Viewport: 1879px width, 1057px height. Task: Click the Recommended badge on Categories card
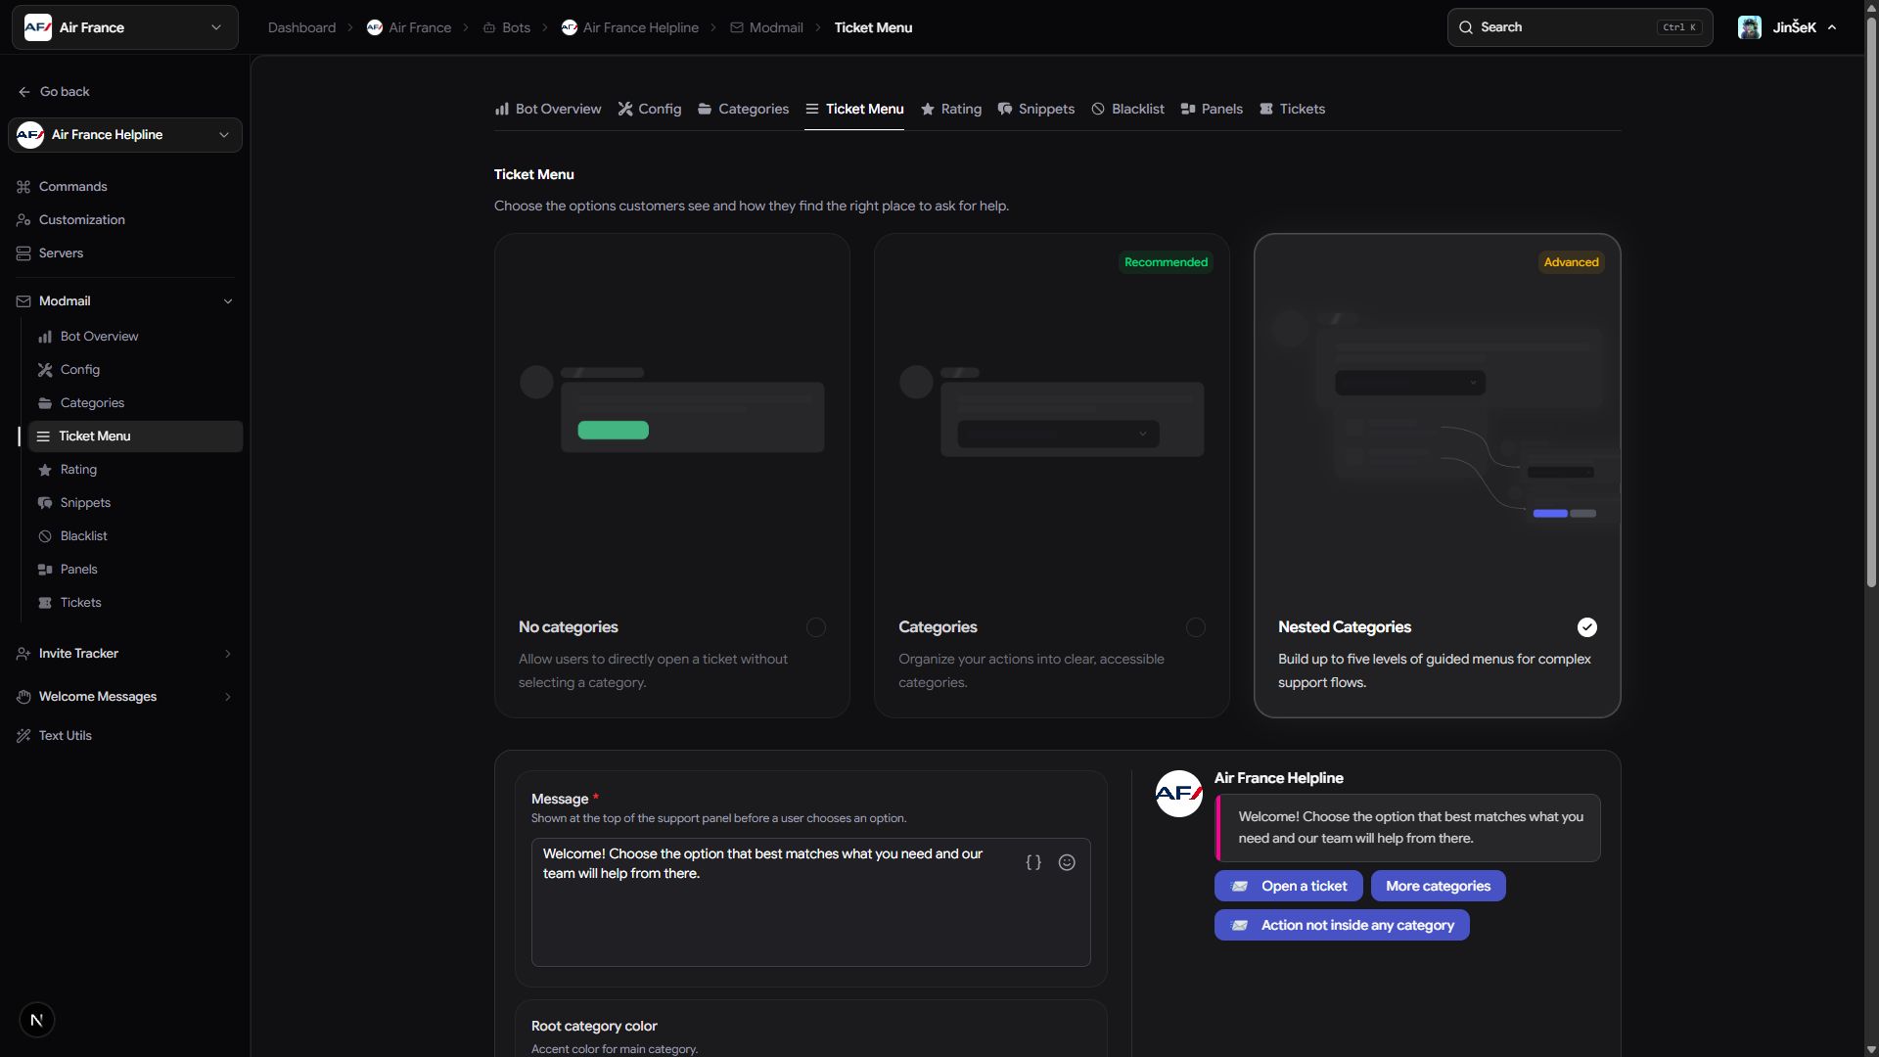[1166, 262]
